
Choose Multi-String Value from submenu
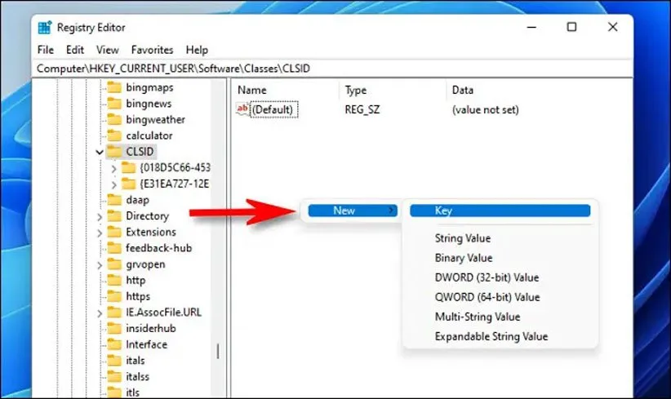(478, 317)
